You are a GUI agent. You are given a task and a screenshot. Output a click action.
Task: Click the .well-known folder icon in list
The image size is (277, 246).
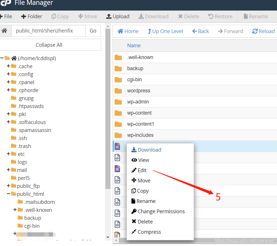point(118,57)
